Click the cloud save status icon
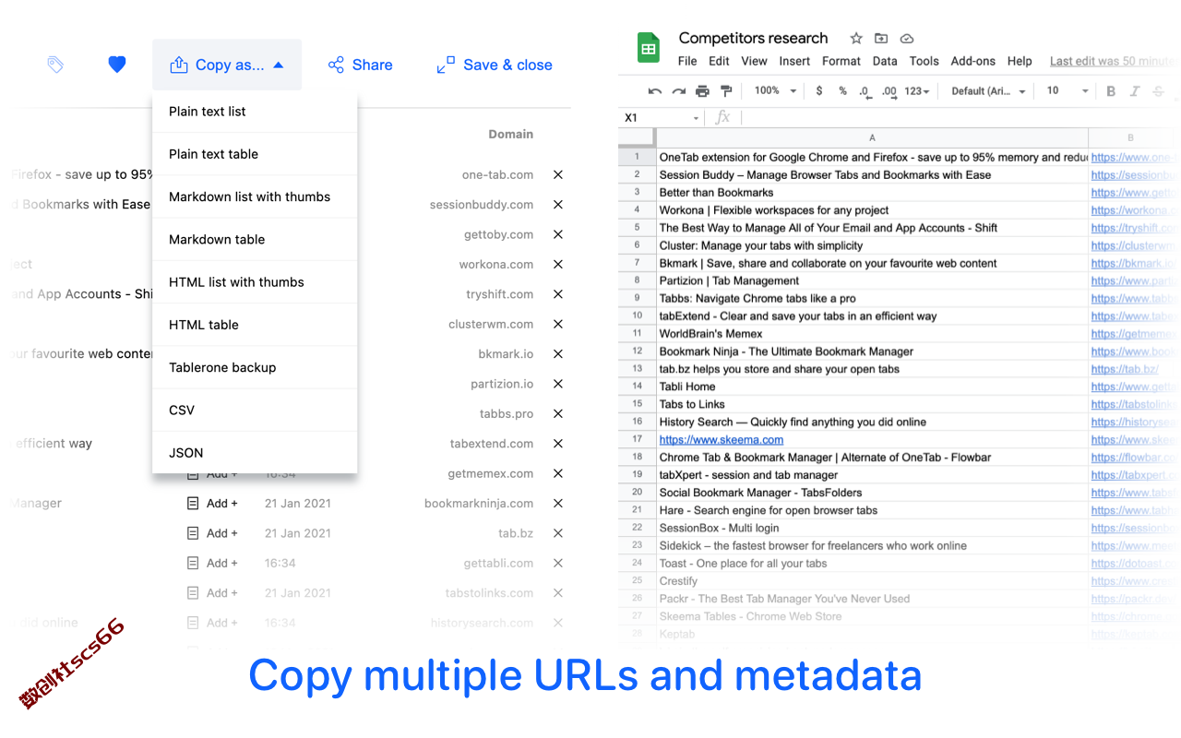 tap(907, 38)
